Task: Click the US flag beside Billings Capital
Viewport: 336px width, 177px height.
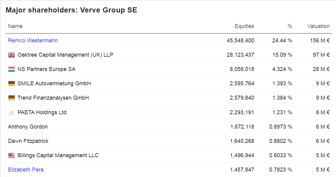Action: (x=11, y=156)
